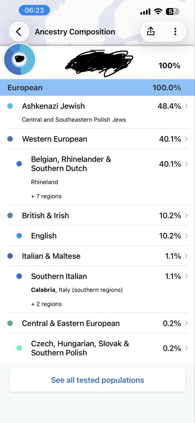Open the British & Irish 10.2% chevron
195x423 pixels.
(x=186, y=215)
